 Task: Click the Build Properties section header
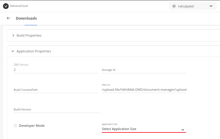point(113,35)
